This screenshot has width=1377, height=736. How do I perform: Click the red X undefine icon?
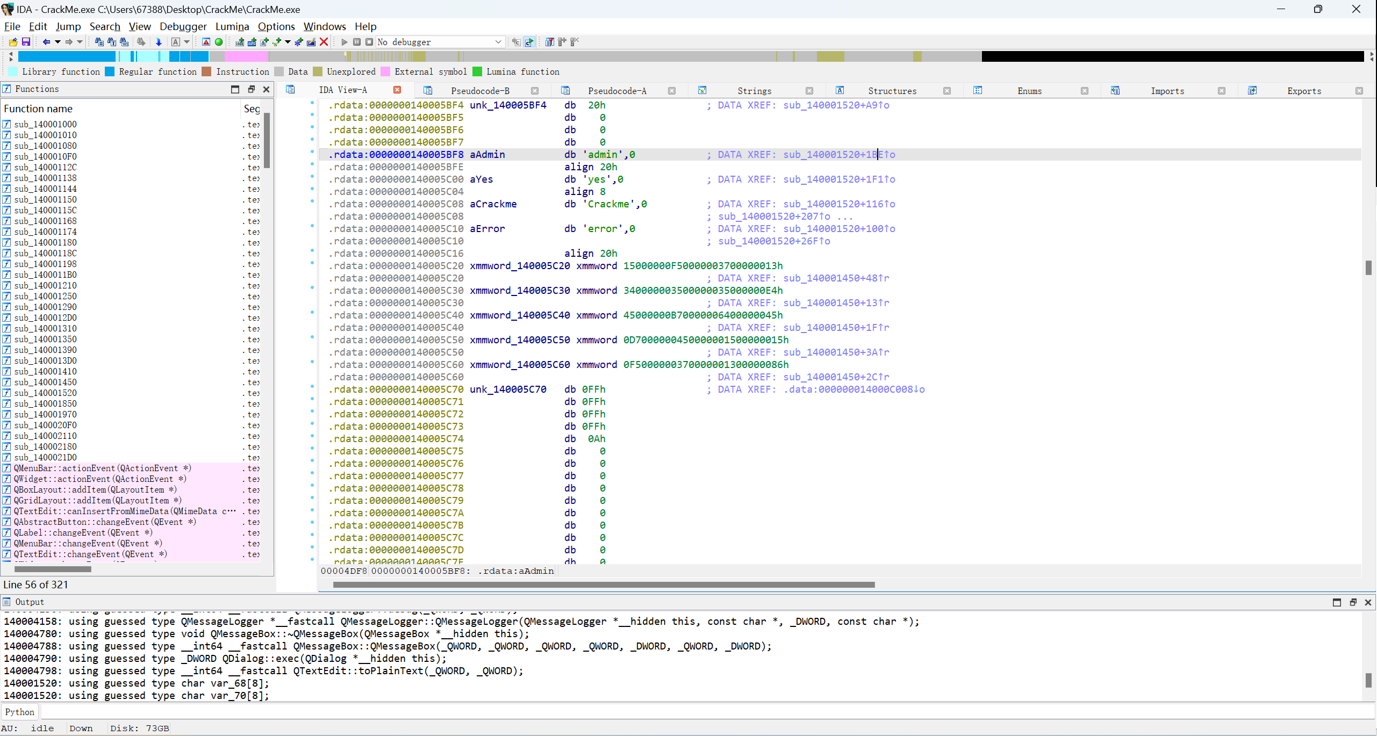pos(324,42)
